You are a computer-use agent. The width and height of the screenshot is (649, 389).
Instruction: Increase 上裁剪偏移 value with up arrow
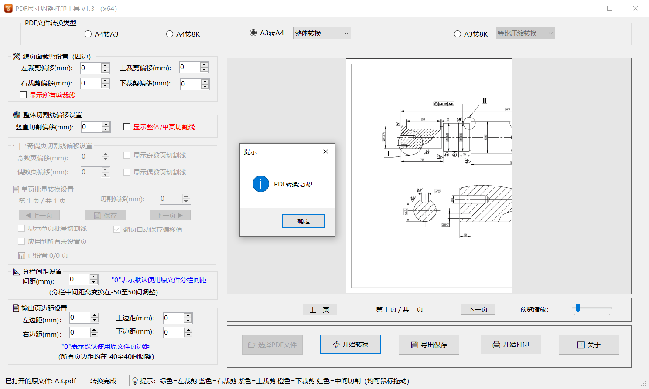(x=204, y=64)
